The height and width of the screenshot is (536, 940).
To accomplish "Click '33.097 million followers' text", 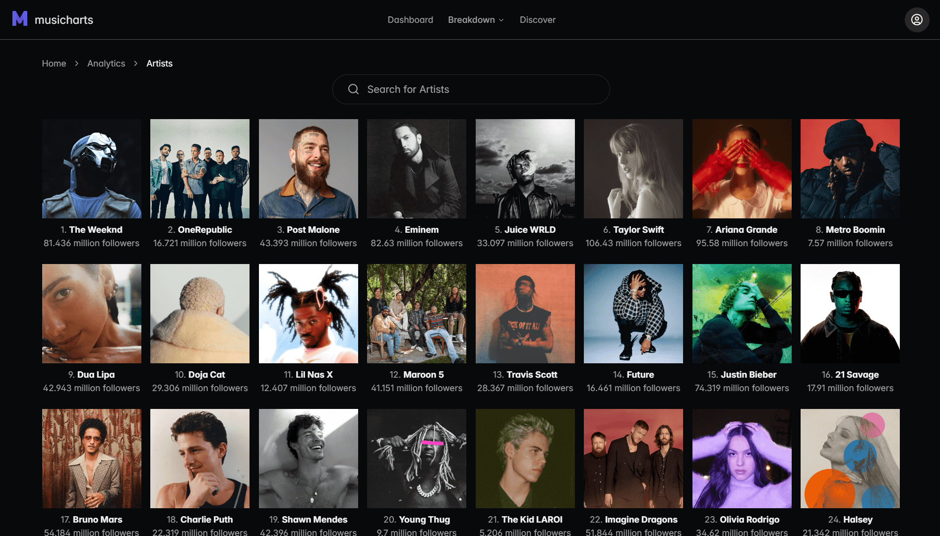I will click(x=525, y=243).
